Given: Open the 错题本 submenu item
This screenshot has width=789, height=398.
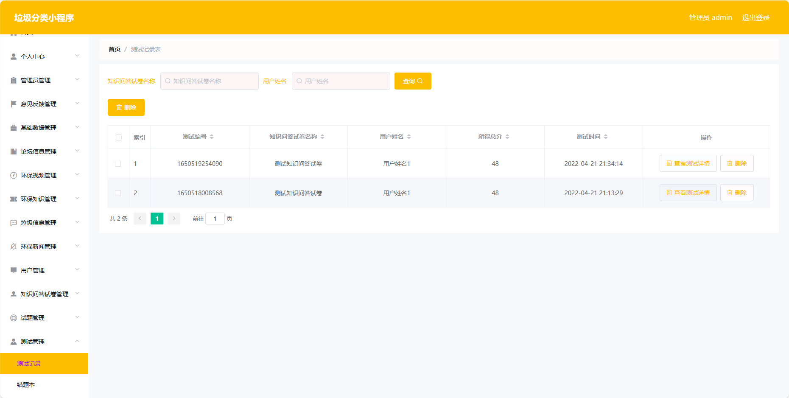Looking at the screenshot, I should click(x=44, y=385).
